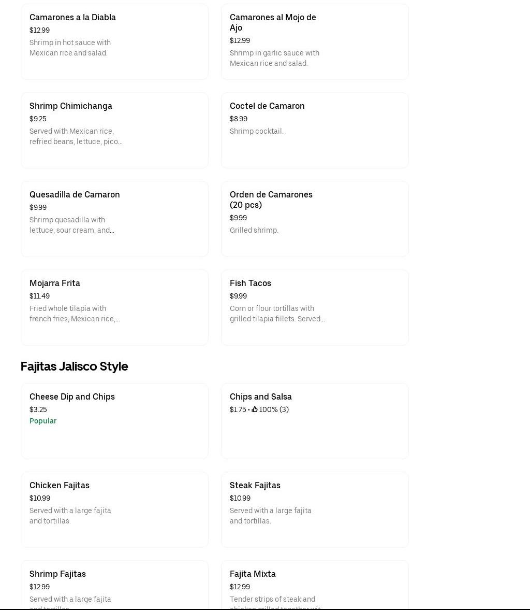
Task: Open the Shrimp Chimichanga menu item
Action: point(114,130)
